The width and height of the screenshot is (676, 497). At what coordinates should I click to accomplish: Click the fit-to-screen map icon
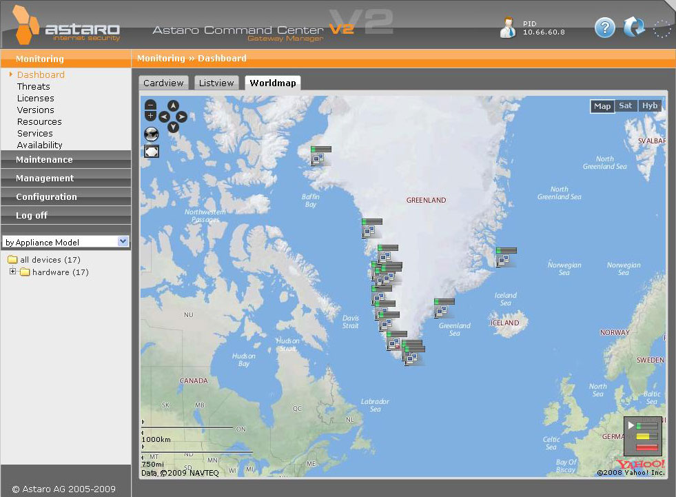coord(152,151)
